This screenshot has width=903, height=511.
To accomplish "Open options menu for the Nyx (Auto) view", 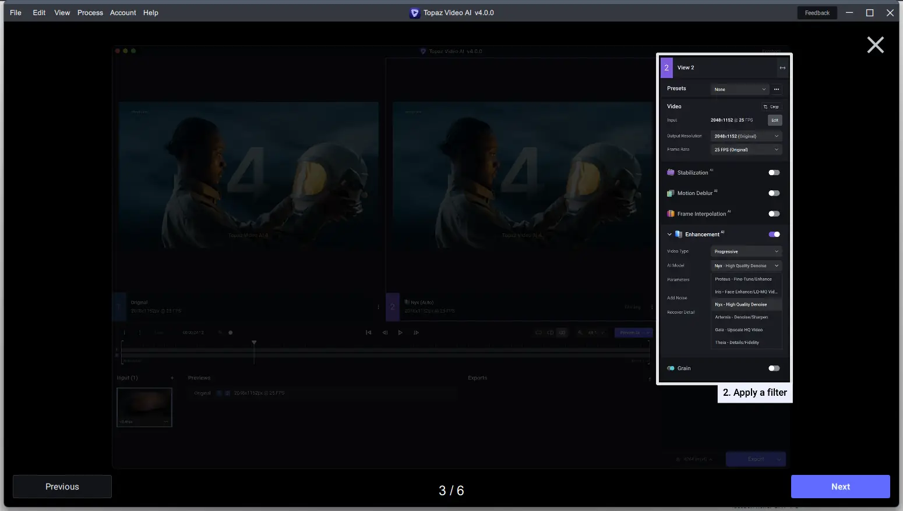I will pyautogui.click(x=652, y=307).
